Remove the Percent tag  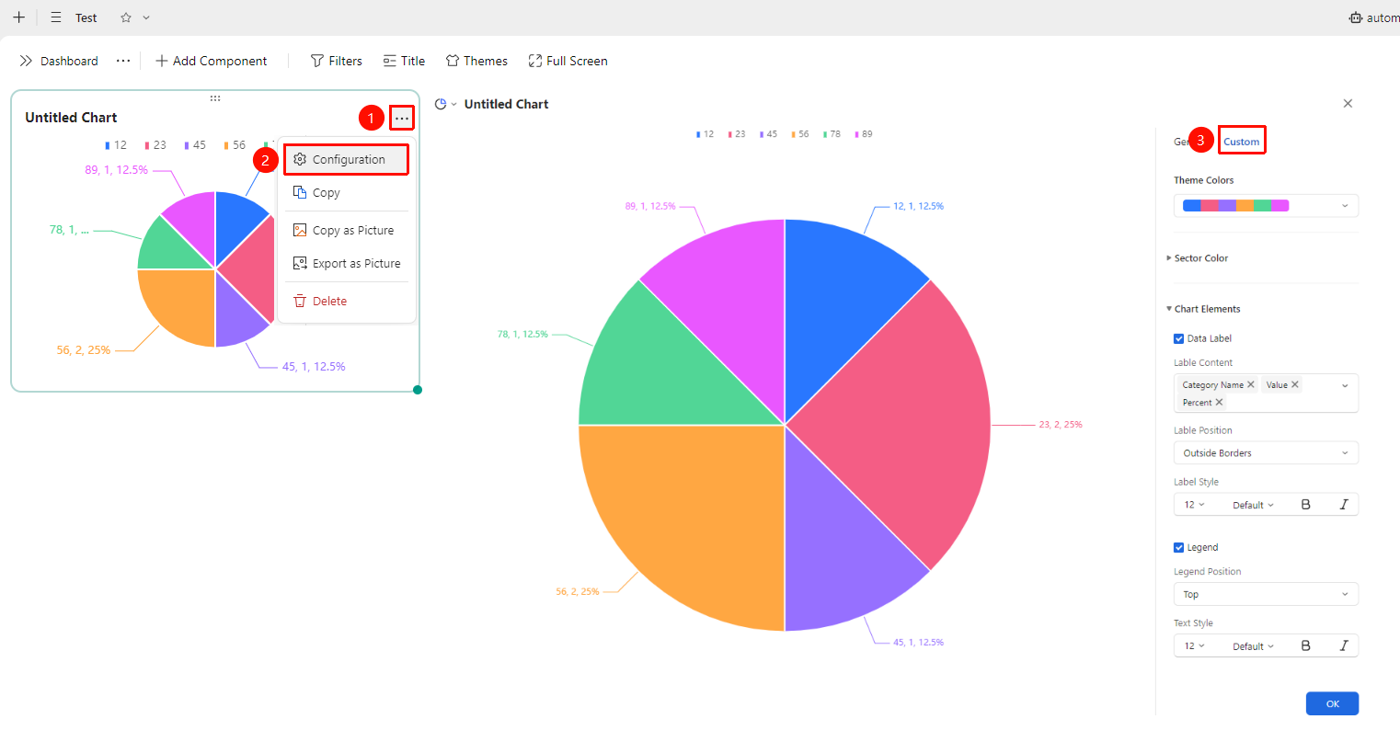(1219, 402)
